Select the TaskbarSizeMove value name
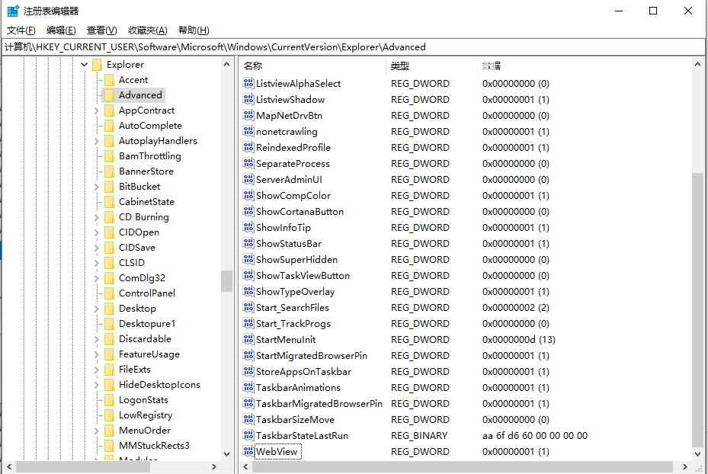The height and width of the screenshot is (474, 708). pyautogui.click(x=295, y=419)
